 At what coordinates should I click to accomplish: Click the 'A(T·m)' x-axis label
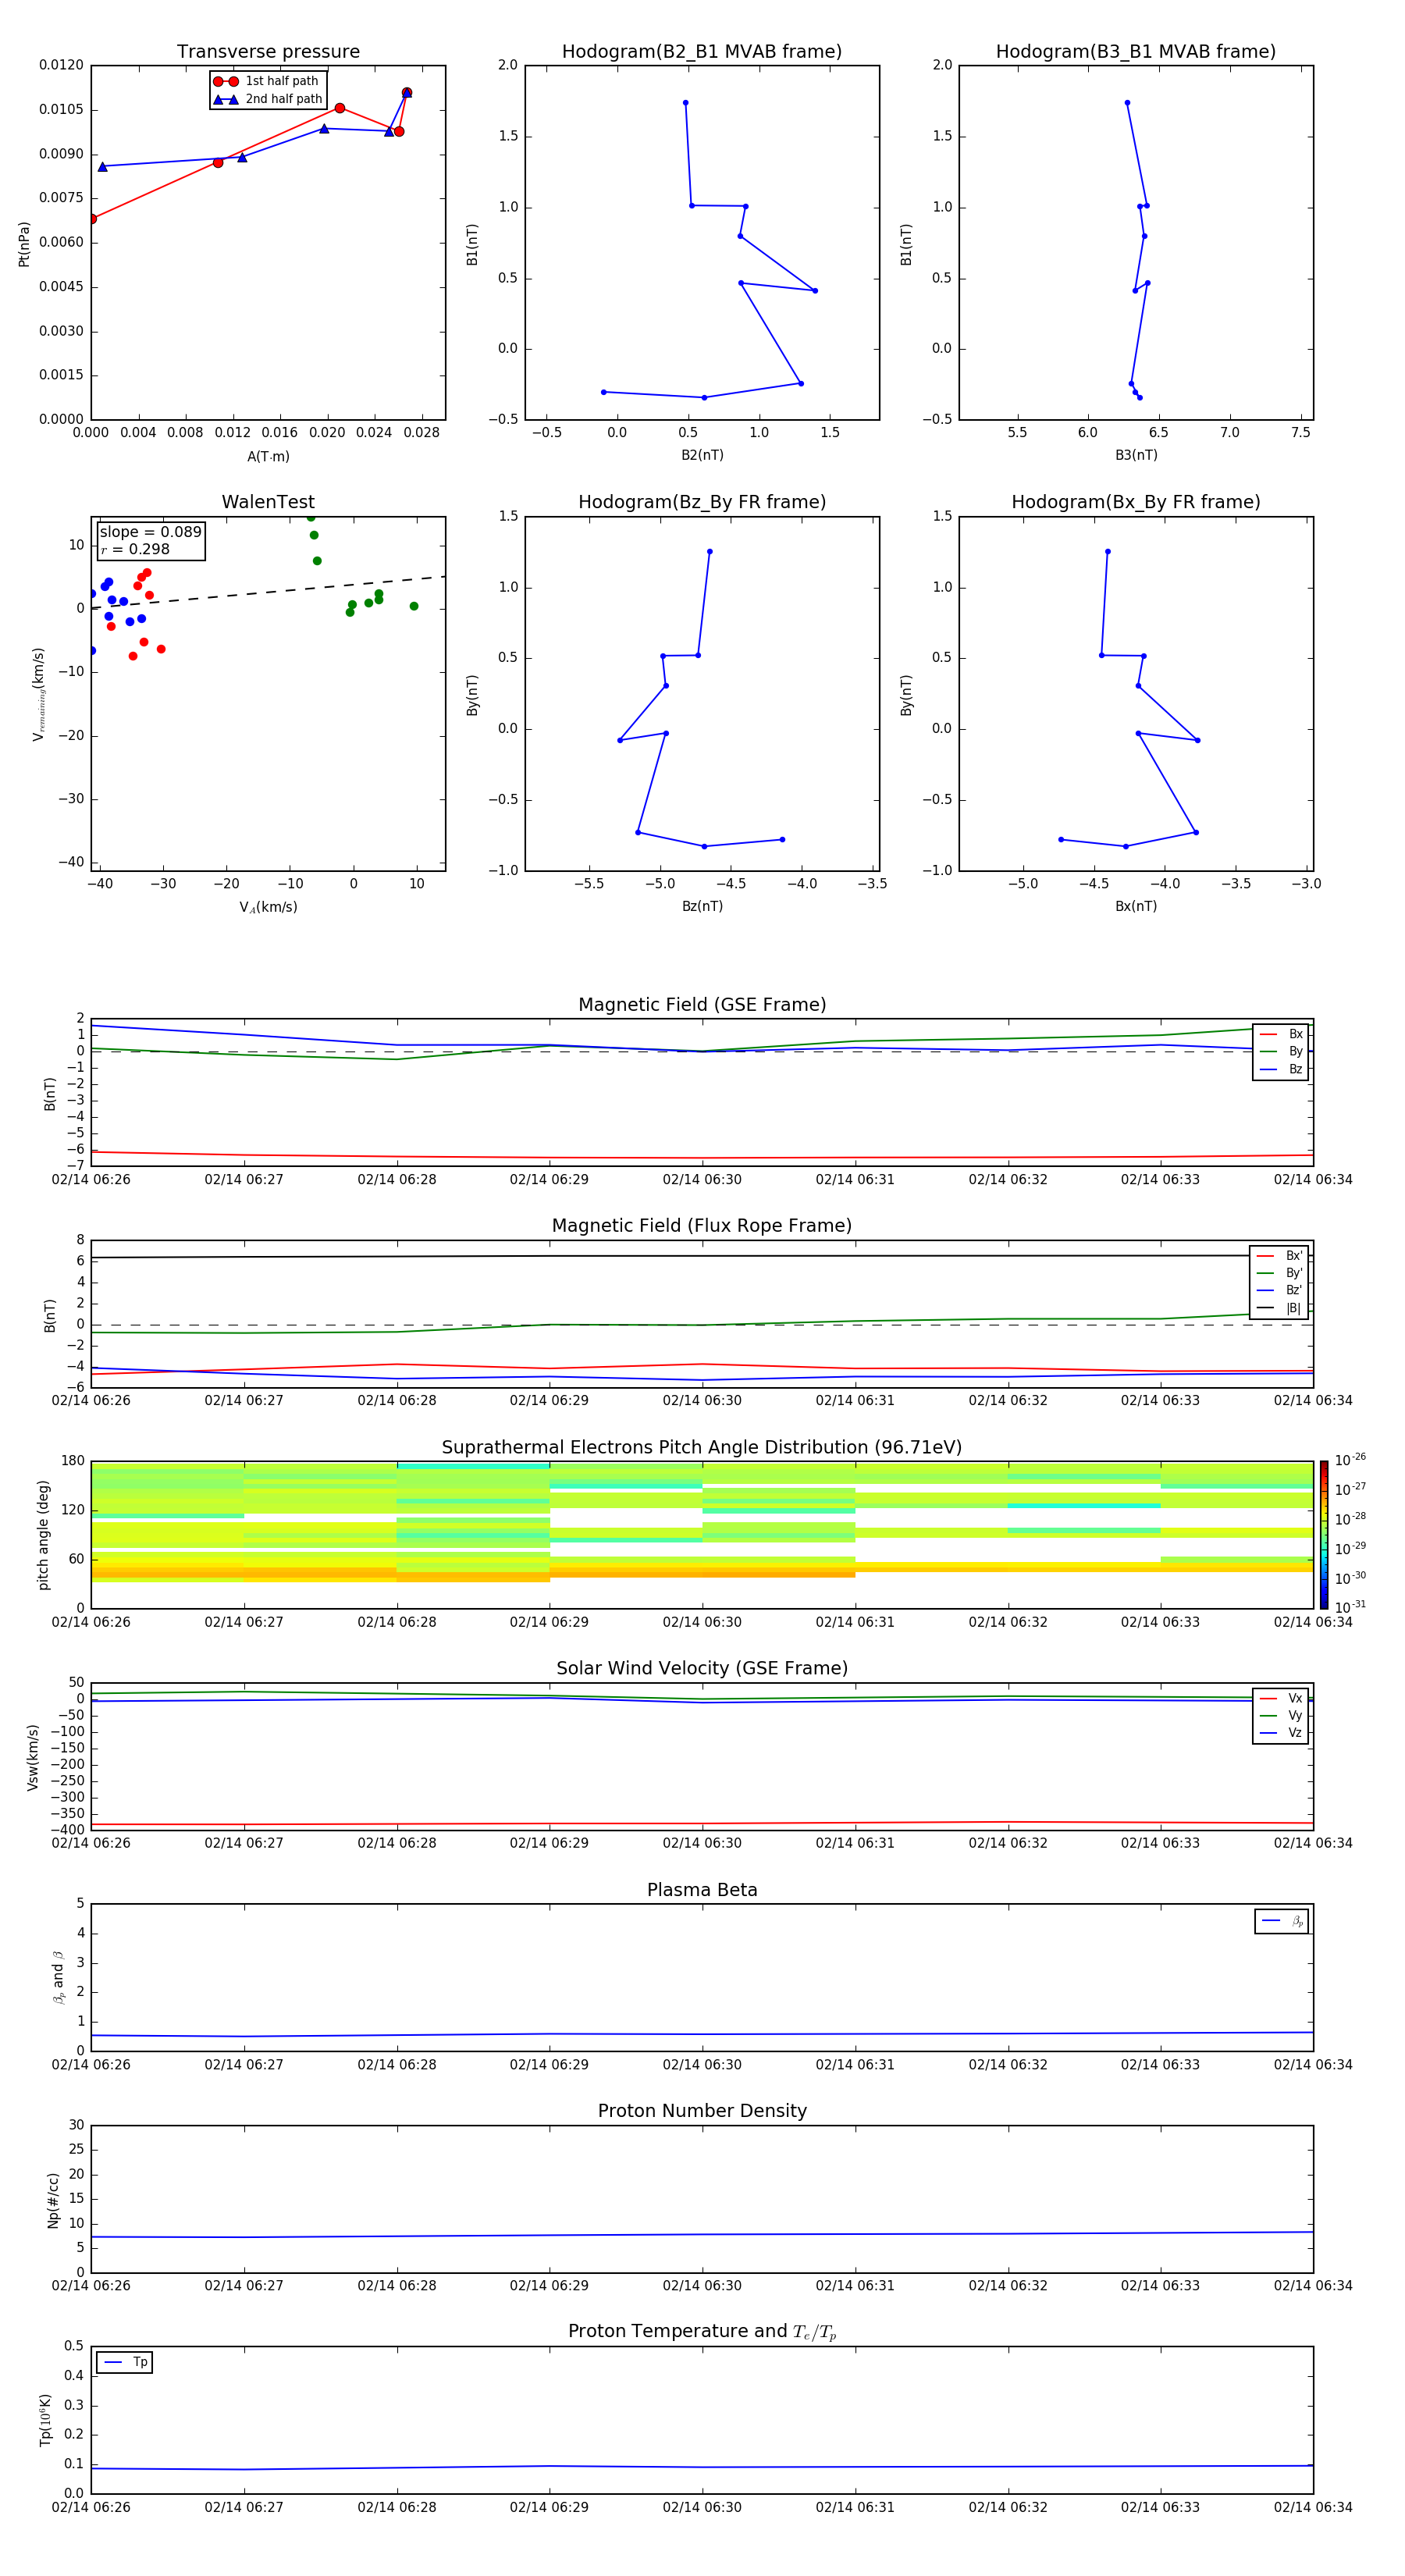click(x=268, y=457)
